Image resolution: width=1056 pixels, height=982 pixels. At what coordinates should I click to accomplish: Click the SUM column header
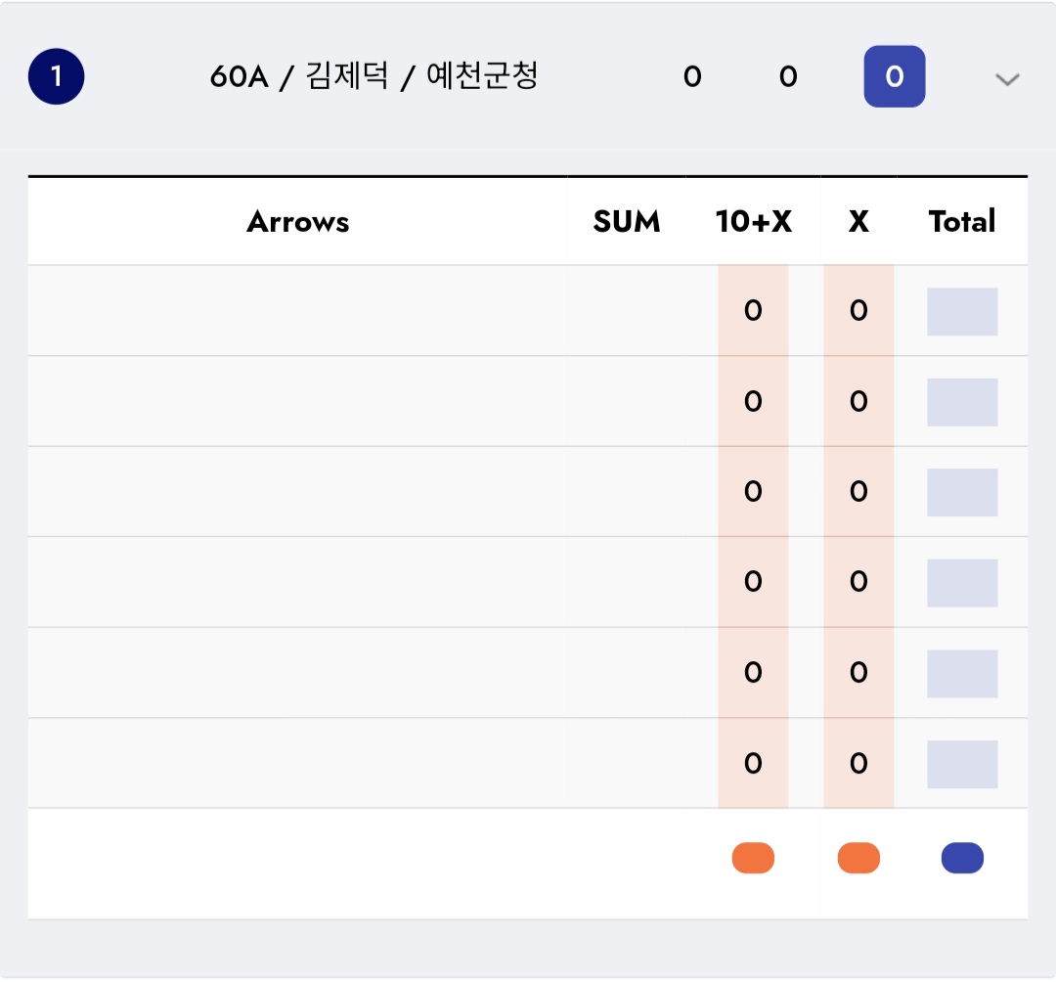coord(626,222)
